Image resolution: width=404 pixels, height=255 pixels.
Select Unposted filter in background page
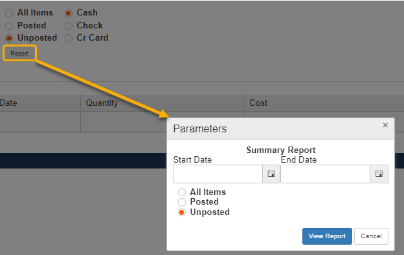point(9,38)
